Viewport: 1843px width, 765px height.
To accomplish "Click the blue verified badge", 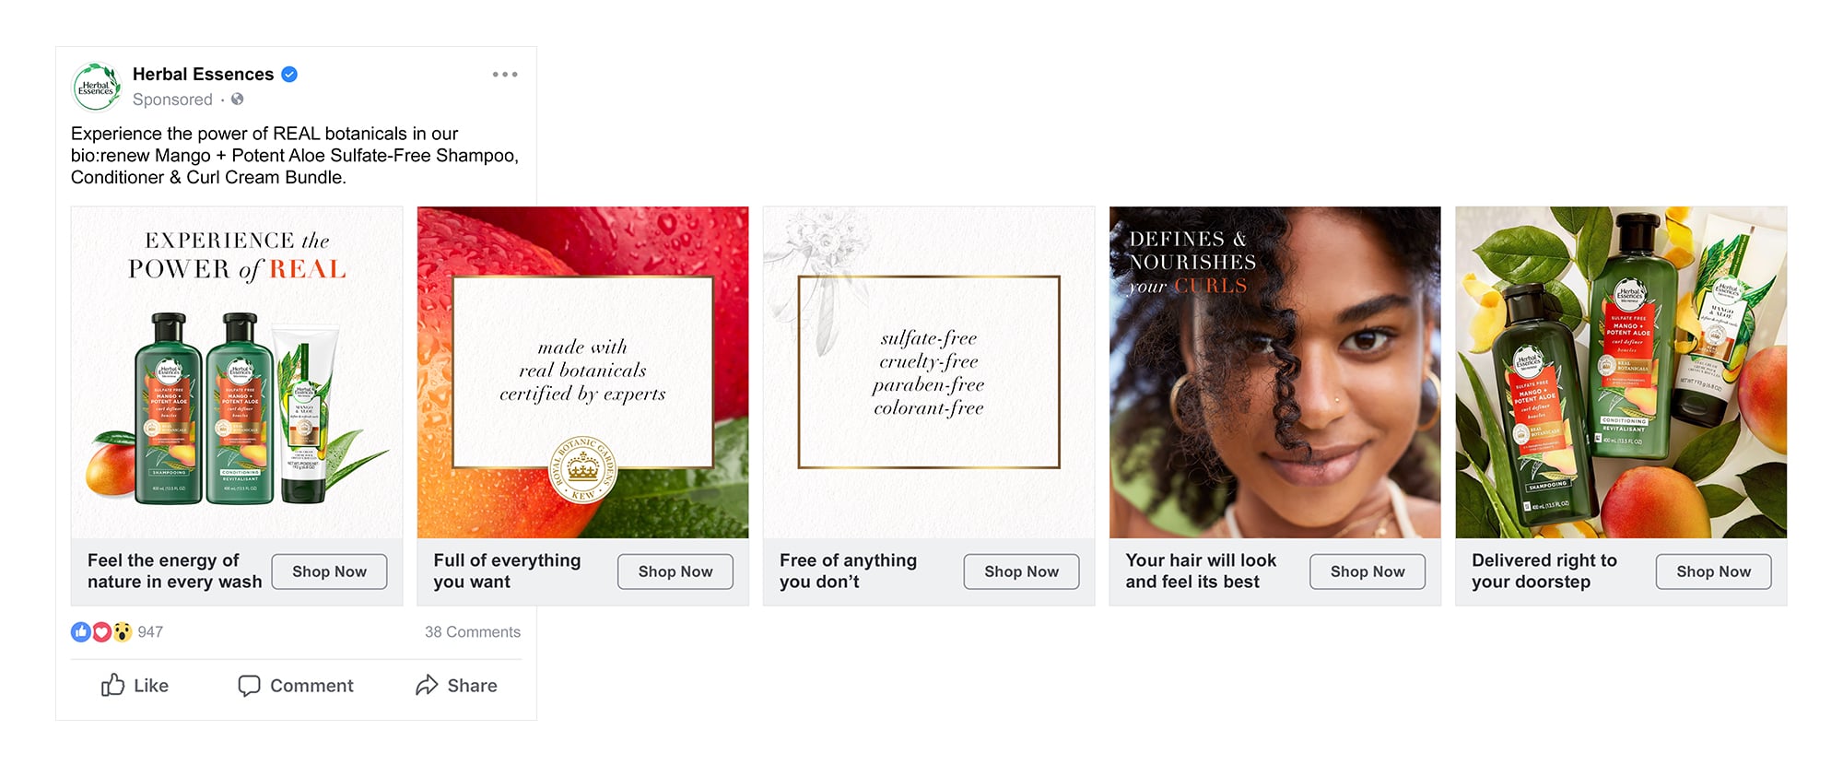I will [289, 75].
